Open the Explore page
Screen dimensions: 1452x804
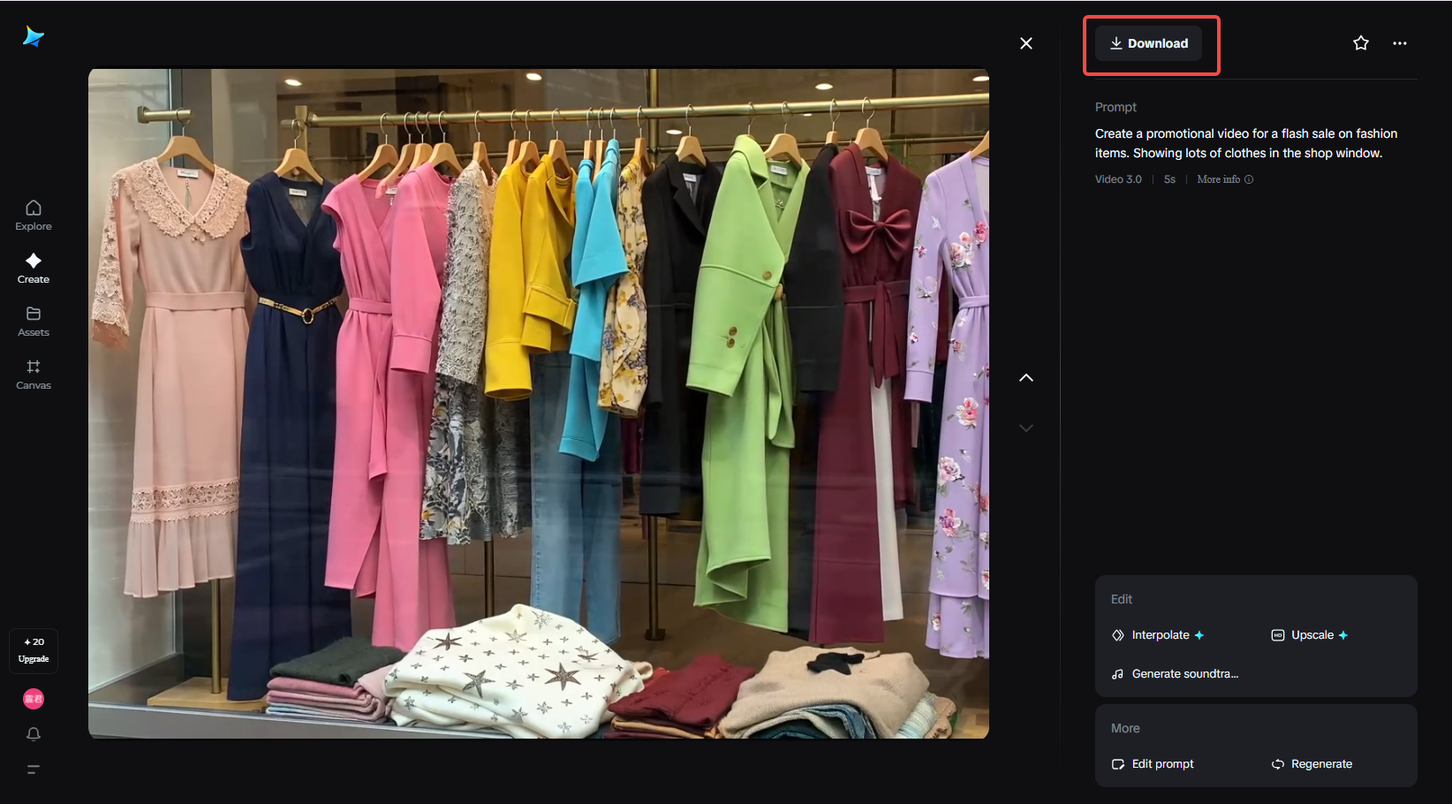pyautogui.click(x=34, y=216)
